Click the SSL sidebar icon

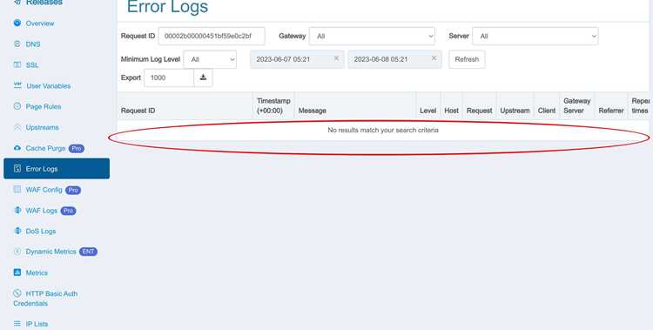[x=17, y=64]
